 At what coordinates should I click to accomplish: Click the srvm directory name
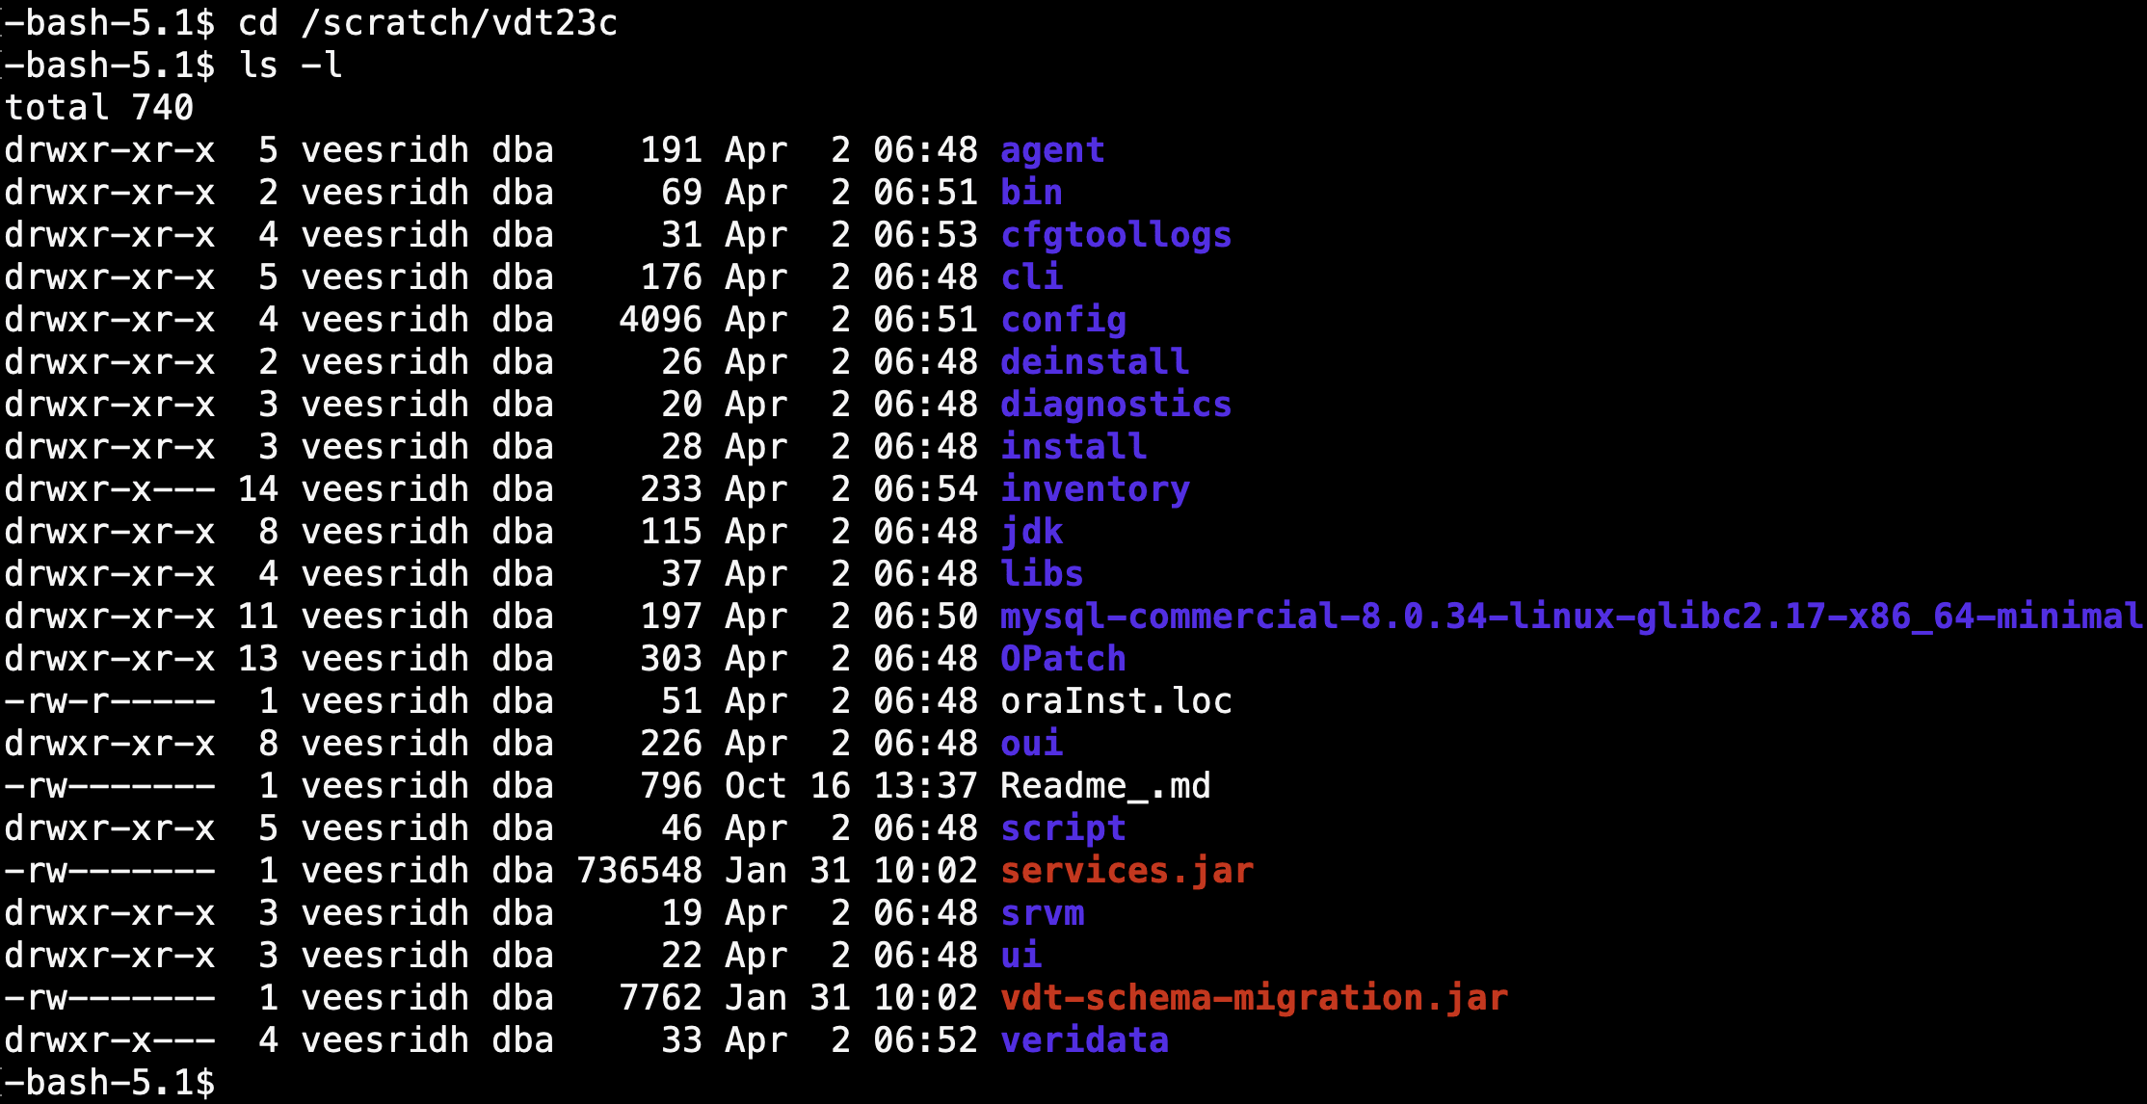[1042, 913]
